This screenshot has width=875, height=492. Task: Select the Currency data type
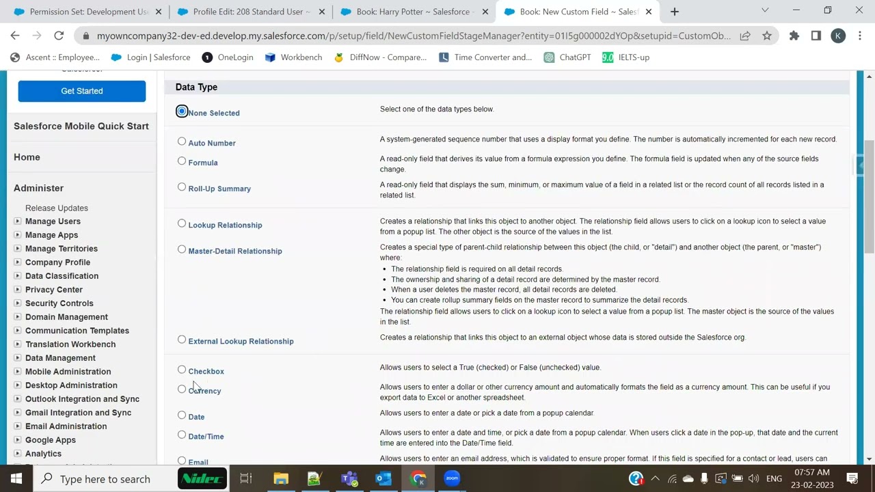(182, 389)
